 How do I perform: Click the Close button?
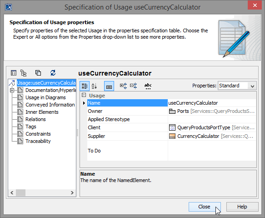205,207
